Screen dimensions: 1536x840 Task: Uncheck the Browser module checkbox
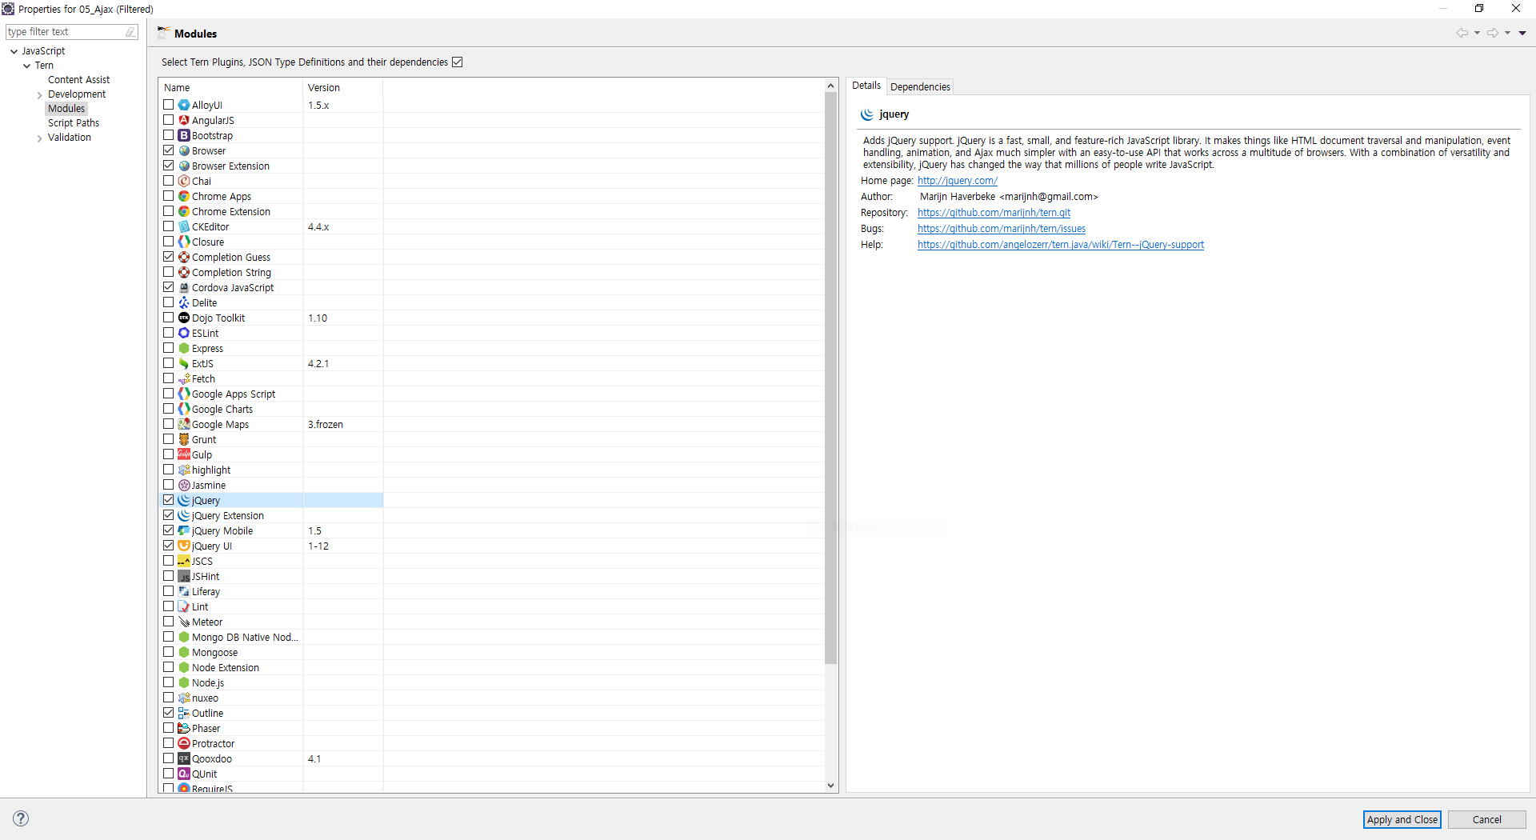pyautogui.click(x=169, y=150)
